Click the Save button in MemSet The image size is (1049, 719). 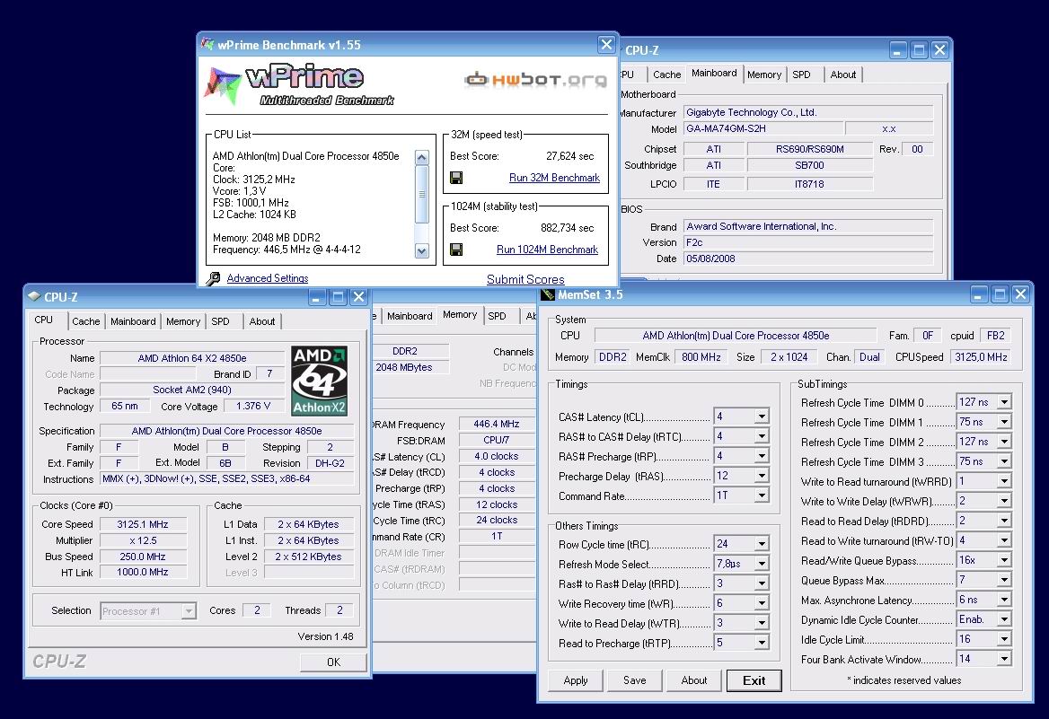[x=634, y=680]
